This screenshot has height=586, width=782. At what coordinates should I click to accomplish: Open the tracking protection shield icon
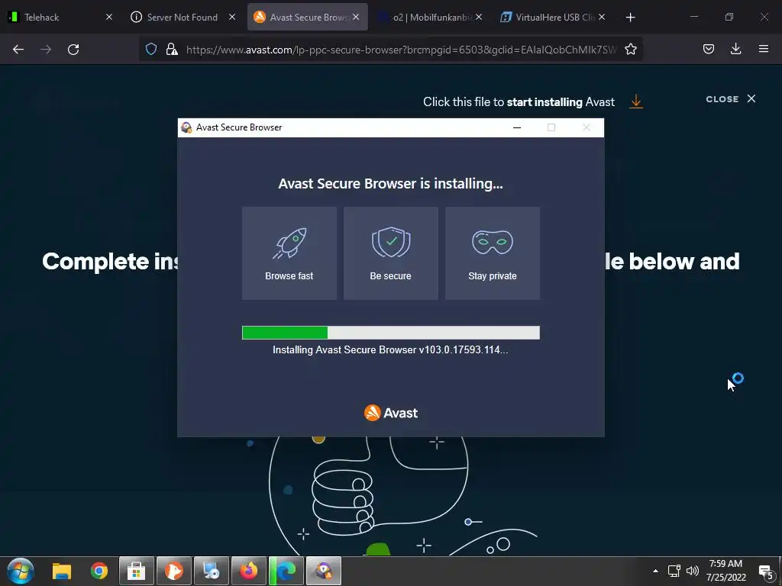pos(151,49)
